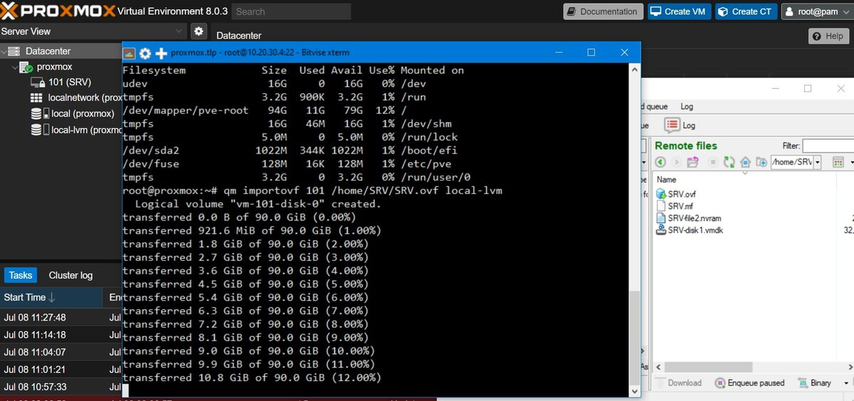Switch to the Tasks tab

tap(21, 275)
